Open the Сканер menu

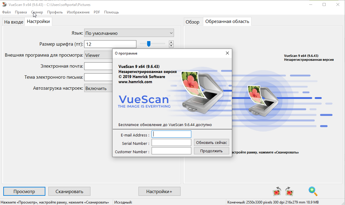(x=37, y=12)
